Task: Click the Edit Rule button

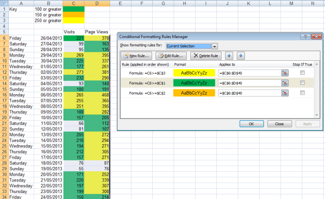Action: click(x=171, y=56)
